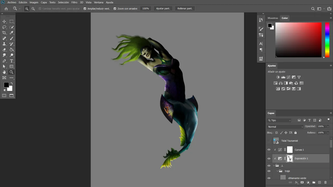333x187 pixels.
Task: Select the Move tool
Action: (x=4, y=22)
